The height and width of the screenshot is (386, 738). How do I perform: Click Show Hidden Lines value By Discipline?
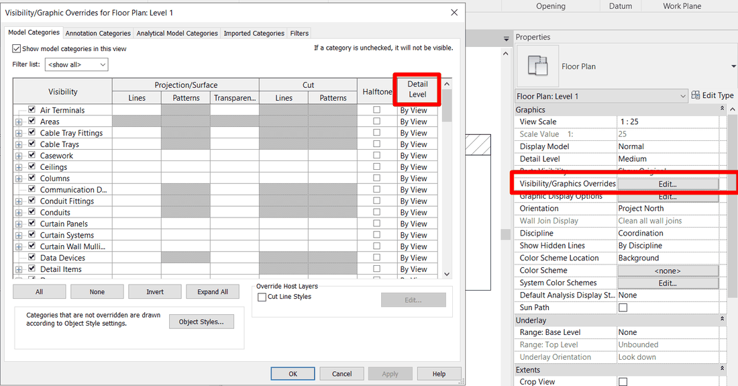(668, 245)
